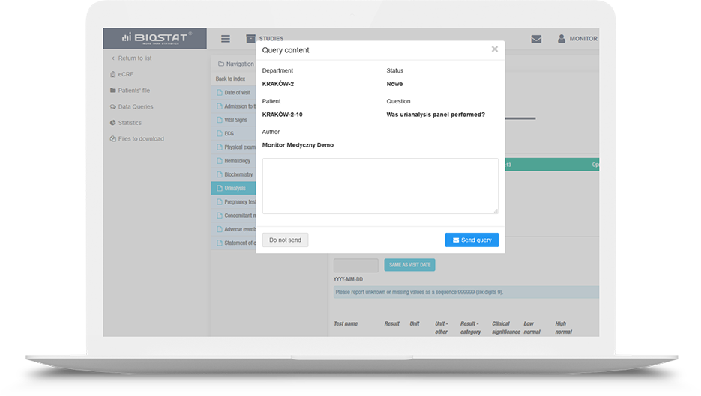Screen dimensions: 701x396
Task: Click the Date of visit document icon
Action: pyautogui.click(x=220, y=92)
